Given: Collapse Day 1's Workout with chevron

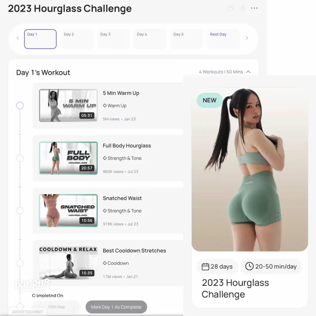Looking at the screenshot, I should pyautogui.click(x=248, y=72).
